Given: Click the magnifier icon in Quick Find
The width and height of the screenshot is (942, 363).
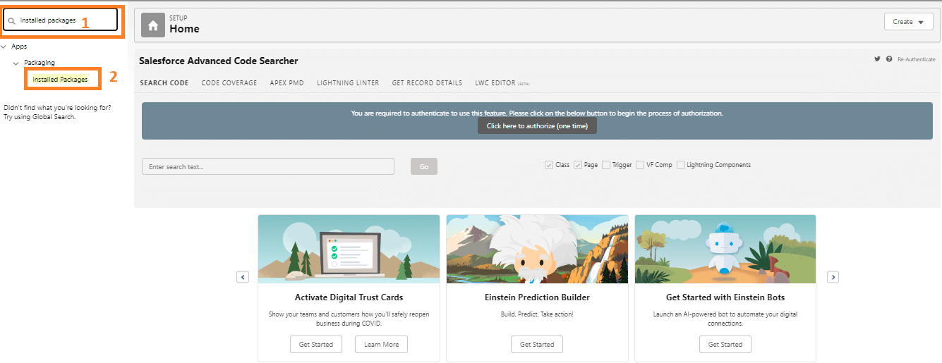Looking at the screenshot, I should tap(12, 21).
